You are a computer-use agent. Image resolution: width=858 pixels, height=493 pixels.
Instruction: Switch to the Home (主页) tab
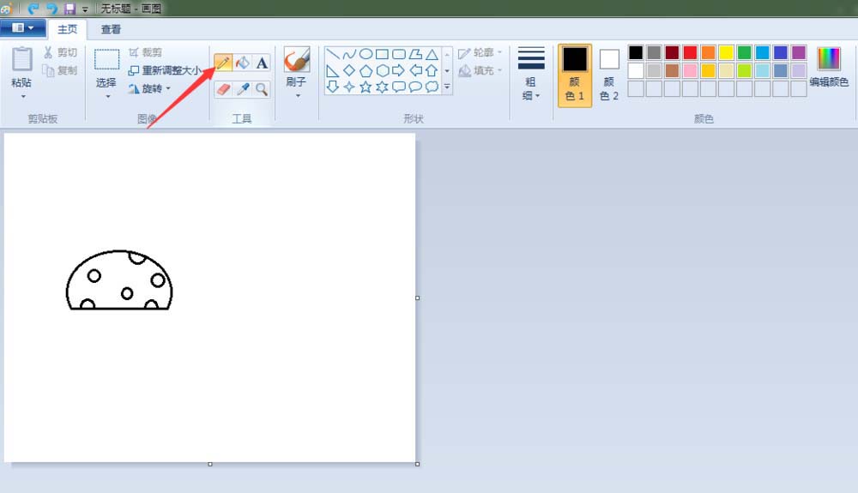point(67,29)
